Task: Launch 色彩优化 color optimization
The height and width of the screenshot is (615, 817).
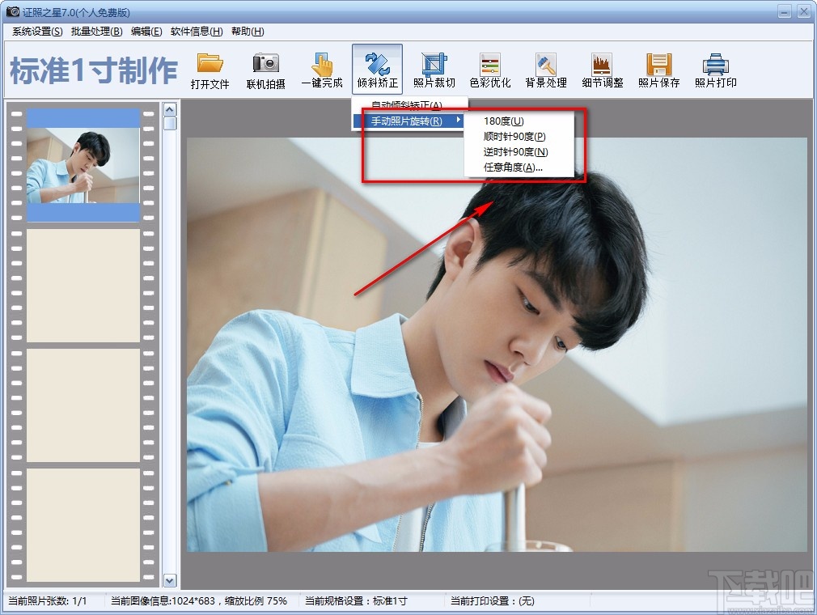Action: (x=490, y=69)
